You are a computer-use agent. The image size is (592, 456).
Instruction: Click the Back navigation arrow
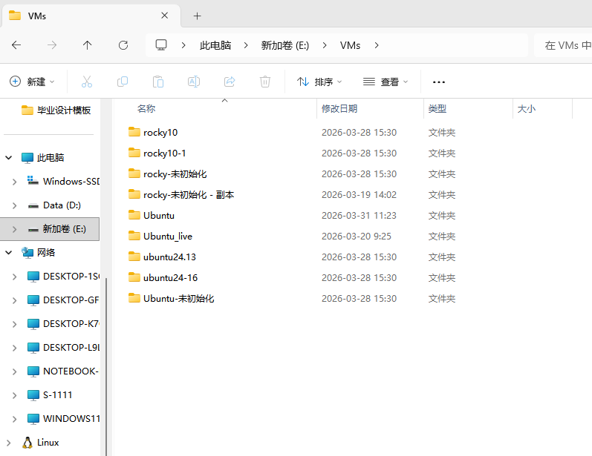coord(16,45)
